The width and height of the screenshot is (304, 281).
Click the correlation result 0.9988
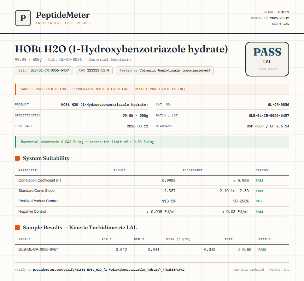[x=169, y=180]
